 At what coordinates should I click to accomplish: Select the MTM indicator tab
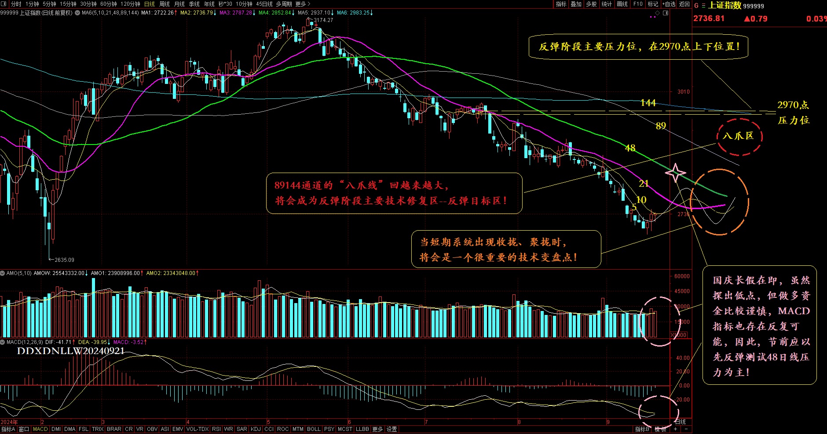pos(298,429)
